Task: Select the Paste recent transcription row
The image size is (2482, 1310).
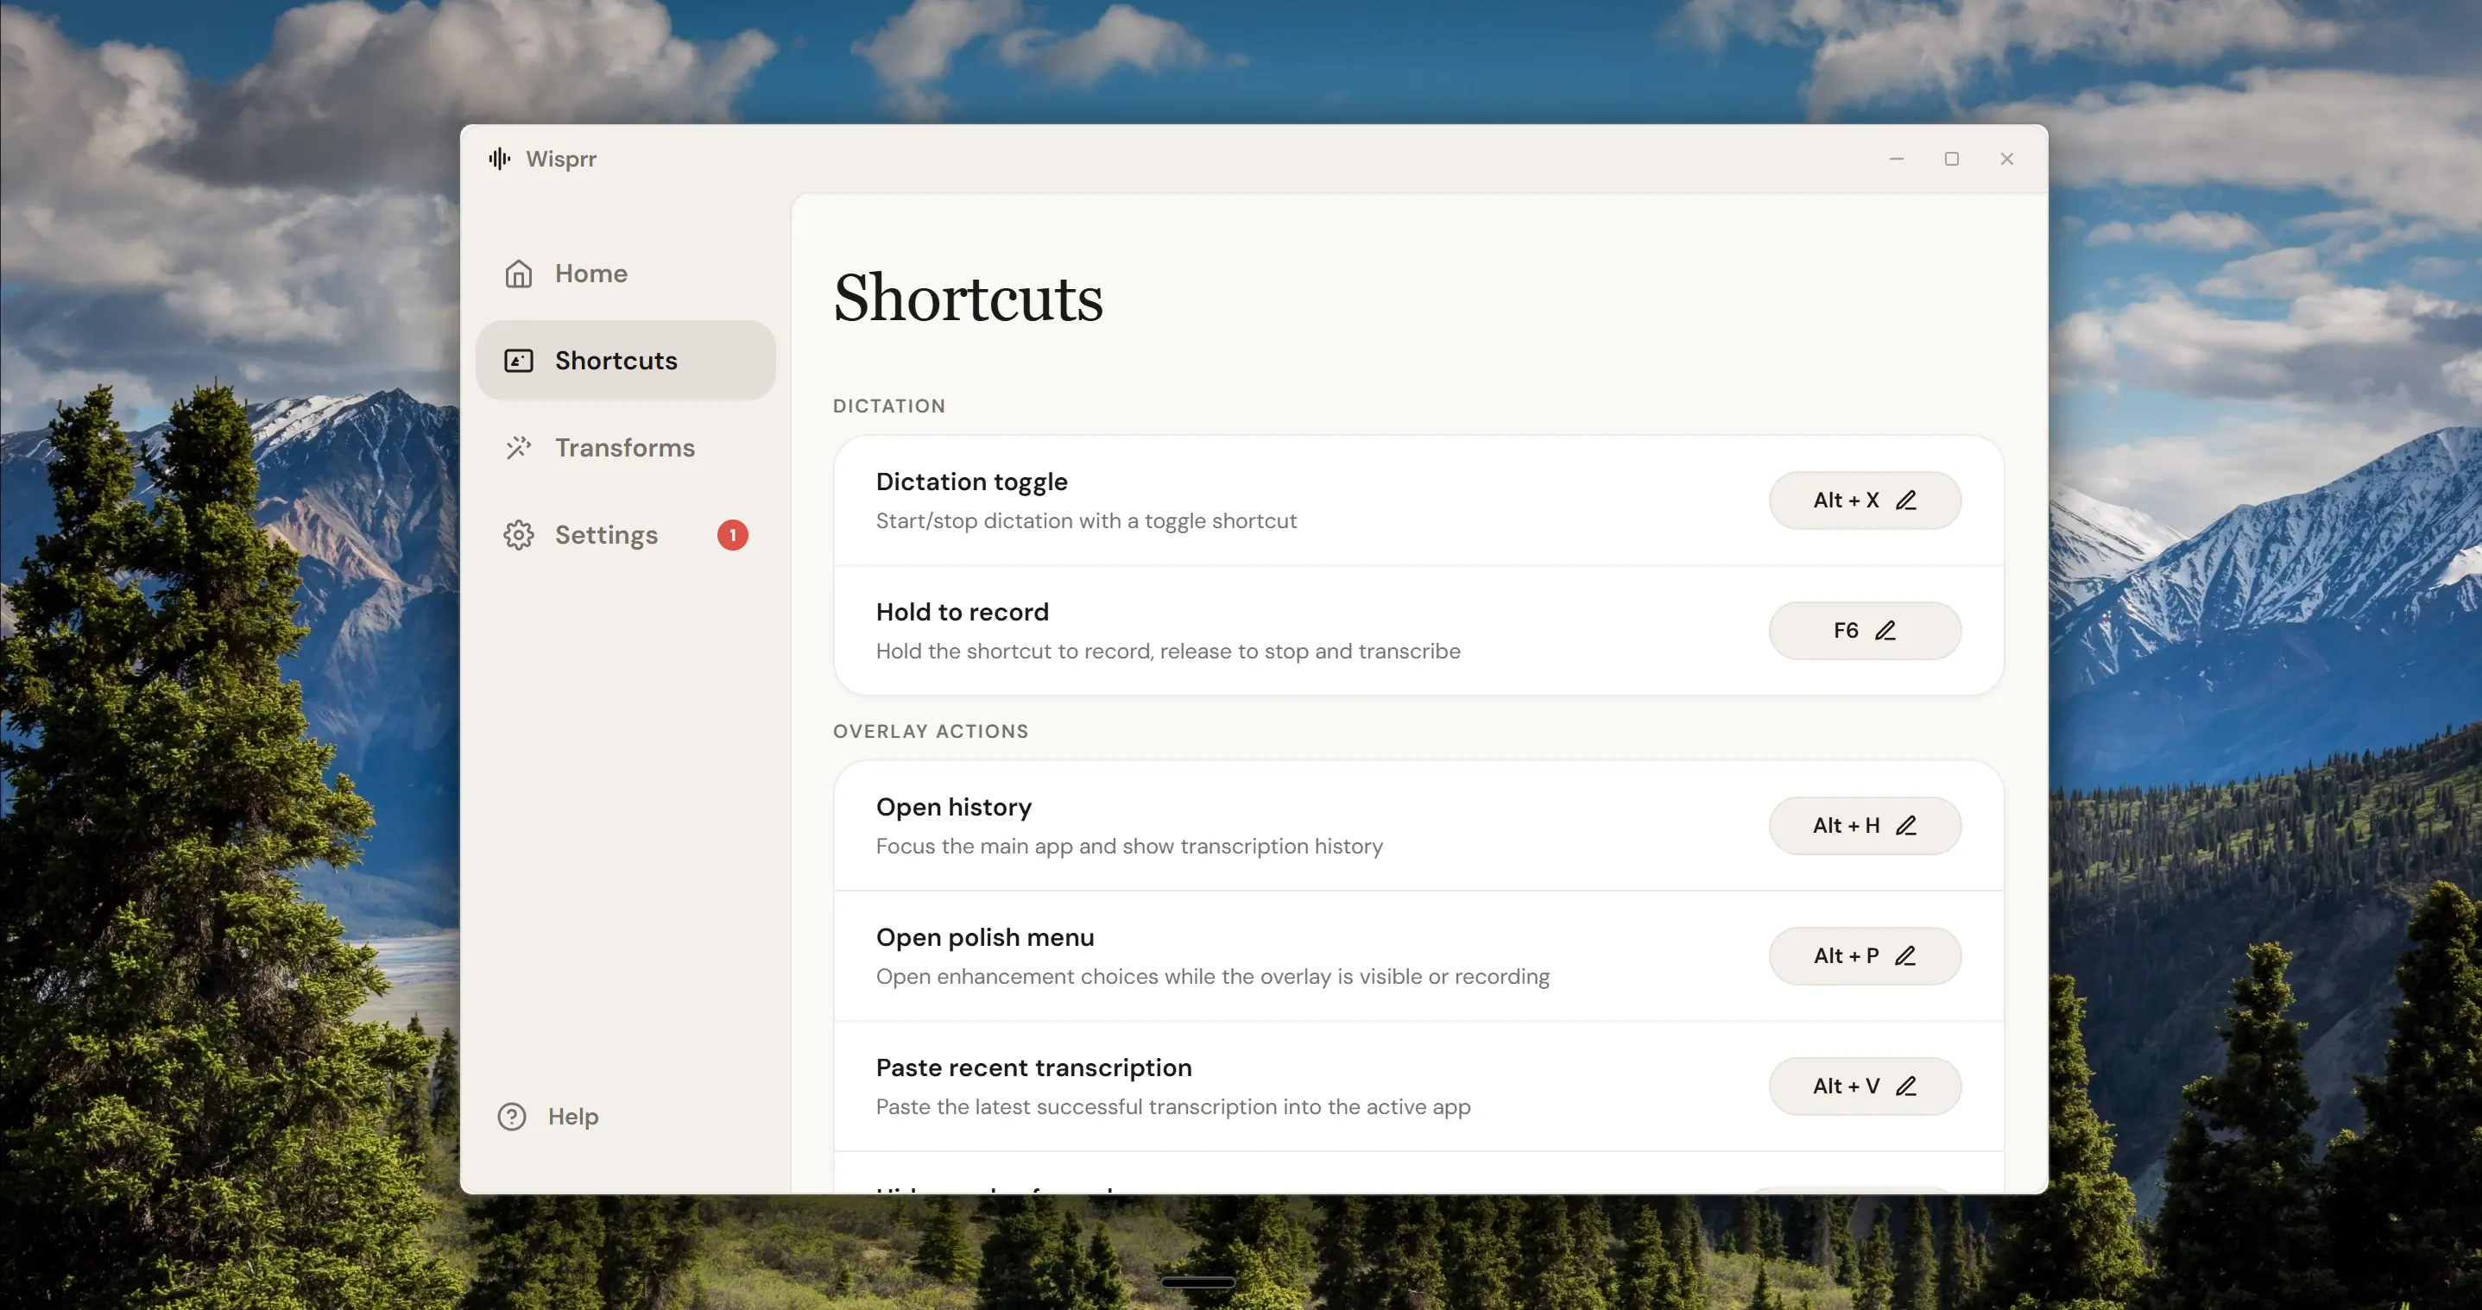Action: click(1418, 1086)
